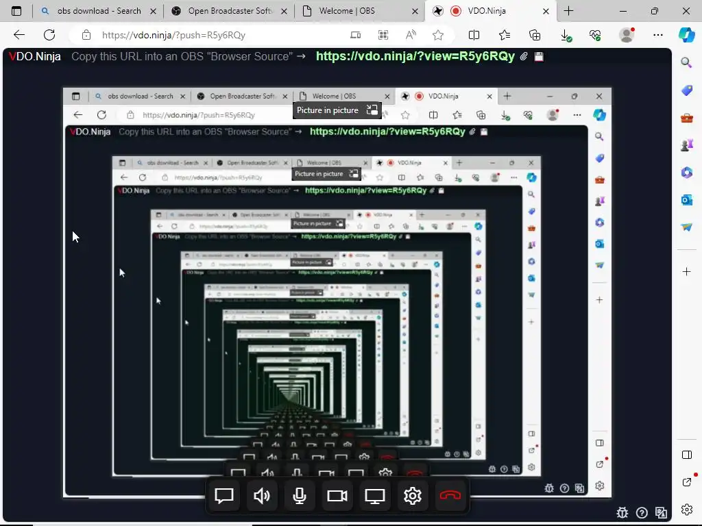This screenshot has width=702, height=526.
Task: Open a new browser tab
Action: pos(568,11)
